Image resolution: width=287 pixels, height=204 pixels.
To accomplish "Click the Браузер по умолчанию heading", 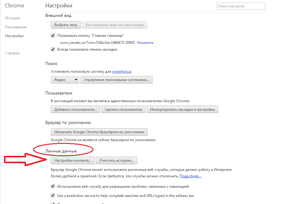I will point(68,123).
